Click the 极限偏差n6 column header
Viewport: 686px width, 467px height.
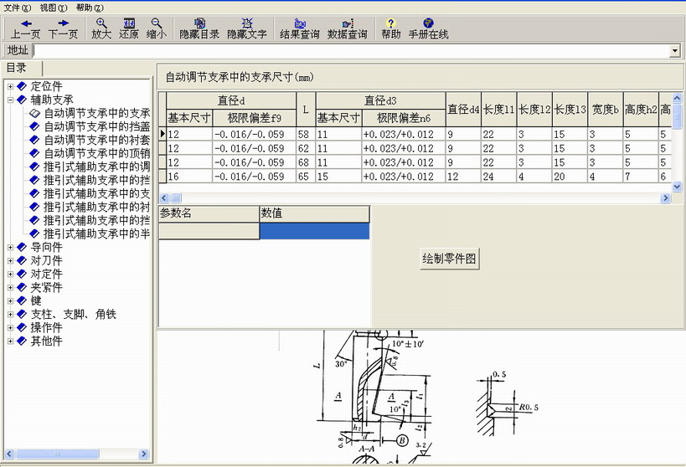point(404,118)
